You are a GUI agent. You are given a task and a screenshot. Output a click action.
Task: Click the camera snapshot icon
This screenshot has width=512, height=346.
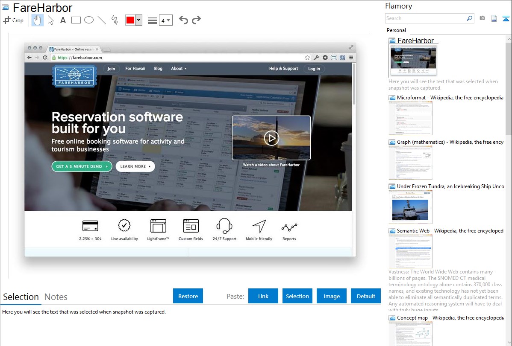point(482,18)
